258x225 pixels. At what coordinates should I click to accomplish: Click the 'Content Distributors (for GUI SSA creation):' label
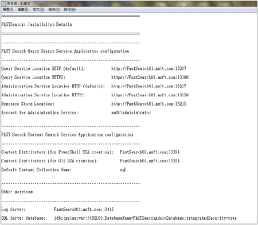49,161
